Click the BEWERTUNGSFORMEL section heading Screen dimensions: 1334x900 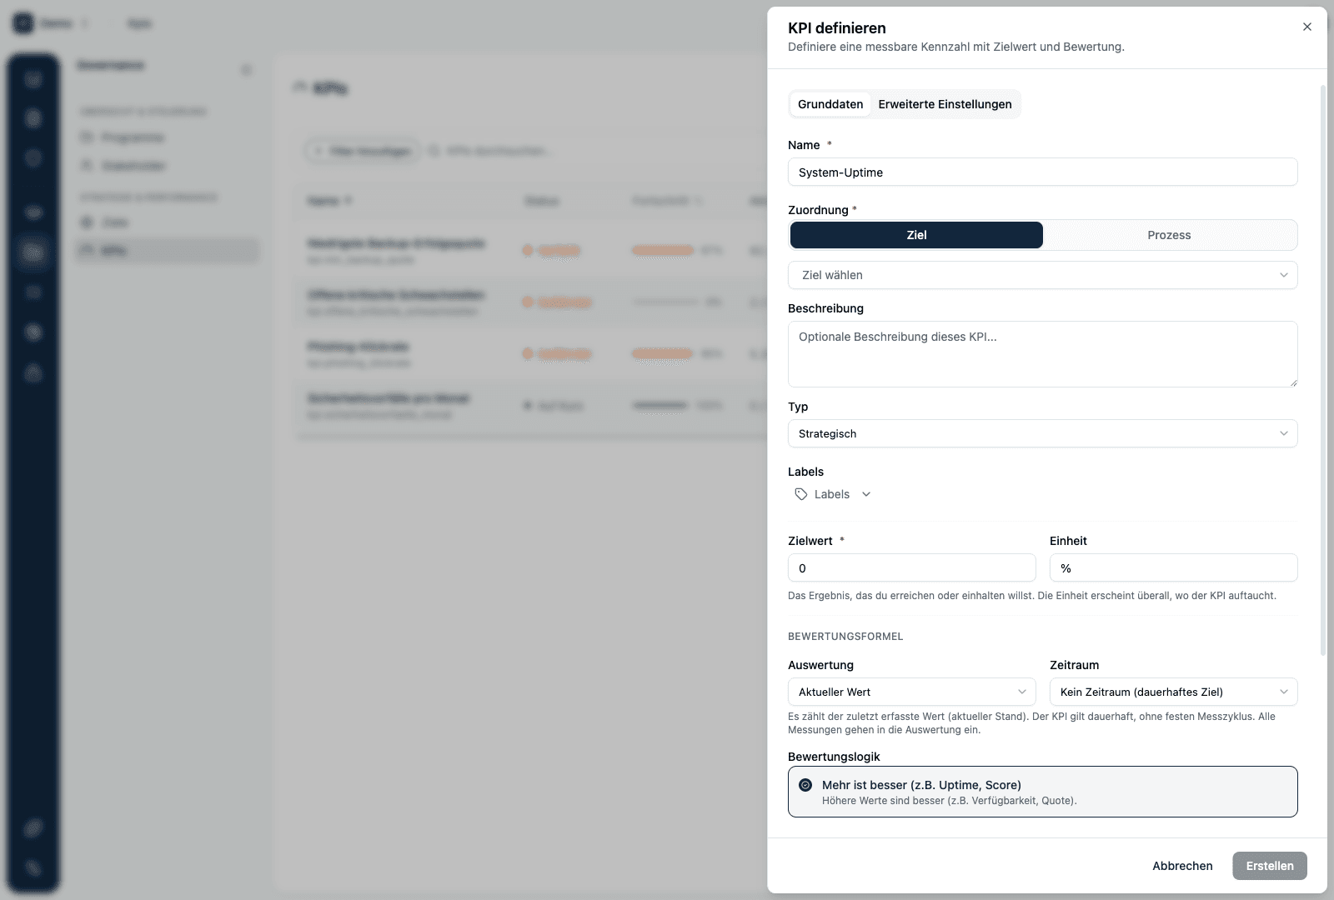pyautogui.click(x=845, y=637)
